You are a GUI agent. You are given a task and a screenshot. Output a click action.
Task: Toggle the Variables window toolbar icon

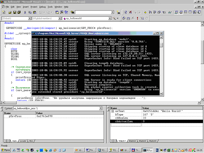coord(181,13)
